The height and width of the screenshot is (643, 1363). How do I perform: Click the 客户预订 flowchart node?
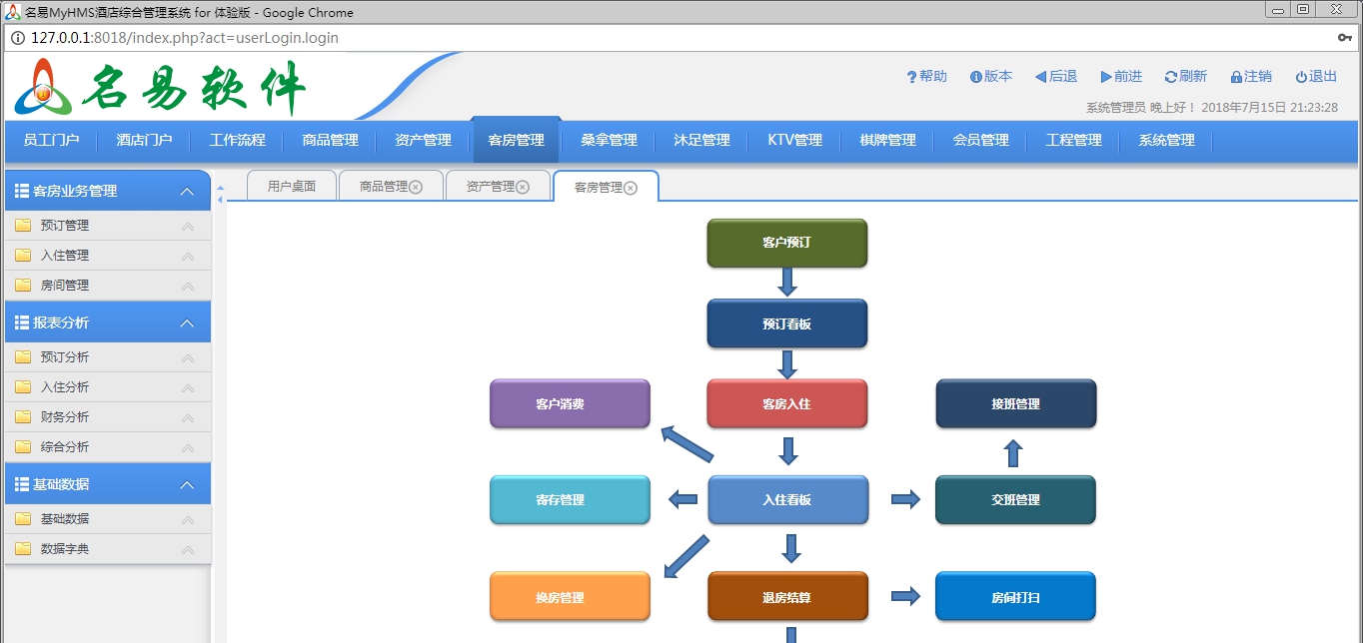(787, 243)
